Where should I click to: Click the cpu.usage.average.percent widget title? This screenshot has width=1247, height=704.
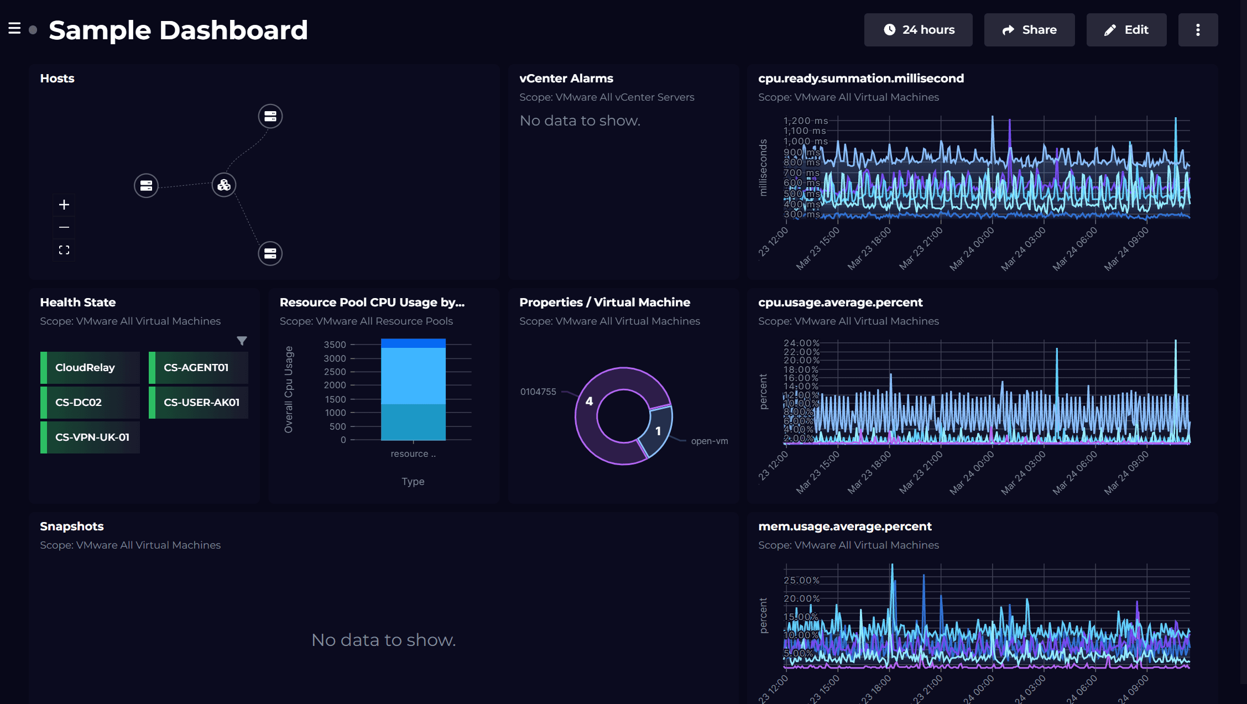[x=841, y=303]
